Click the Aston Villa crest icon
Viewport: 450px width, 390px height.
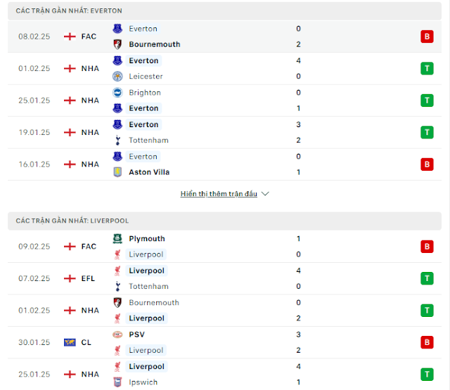[117, 172]
